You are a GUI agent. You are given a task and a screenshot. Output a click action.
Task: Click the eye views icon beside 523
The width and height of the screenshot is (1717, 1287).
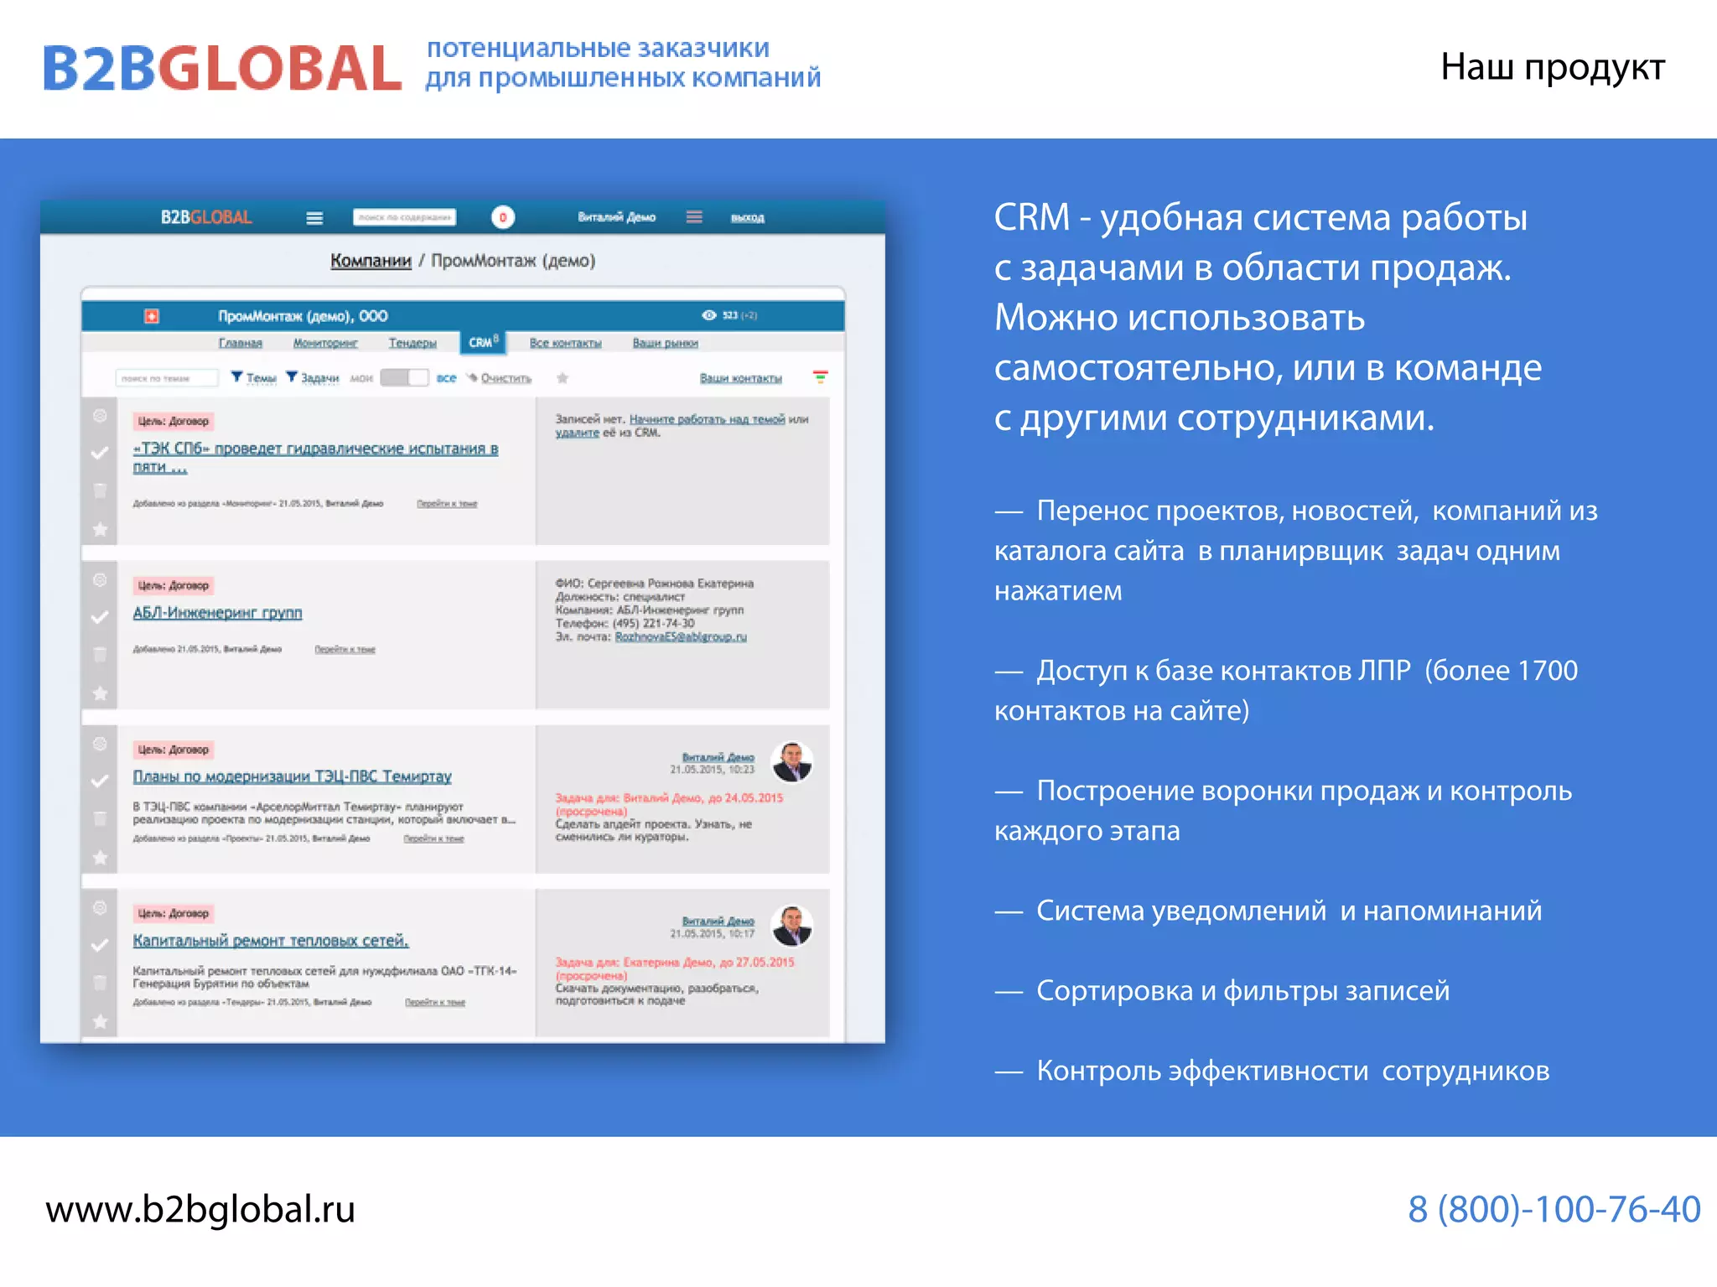[x=708, y=315]
